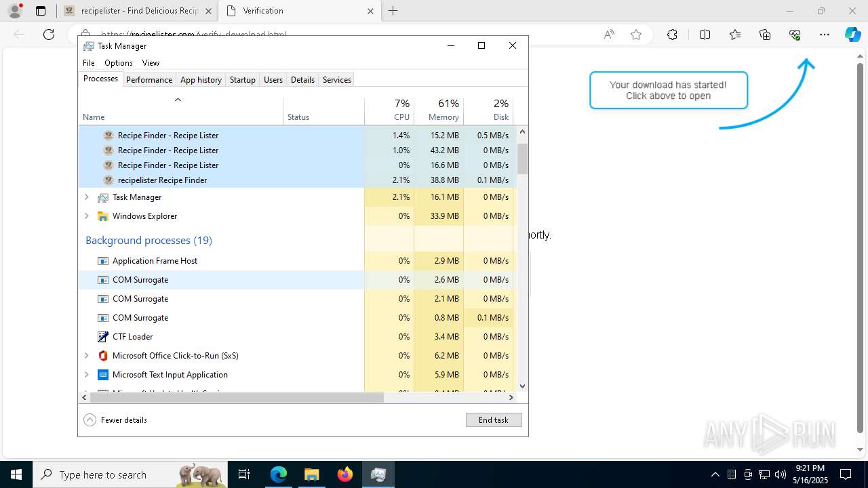868x488 pixels.
Task: Open Edge profile avatar icon
Action: point(15,11)
